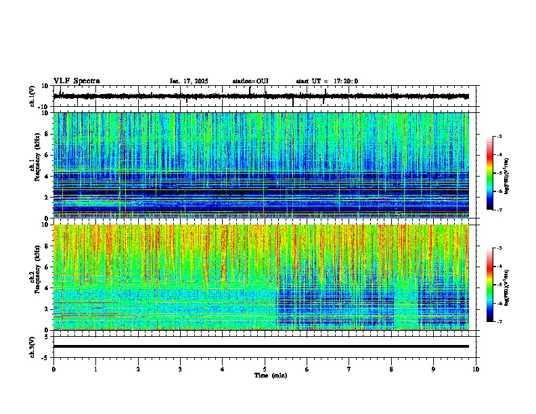Click the "6" kHz tick on ch.1 frequency axis
Viewport: 536px width, 414px height.
click(x=47, y=155)
